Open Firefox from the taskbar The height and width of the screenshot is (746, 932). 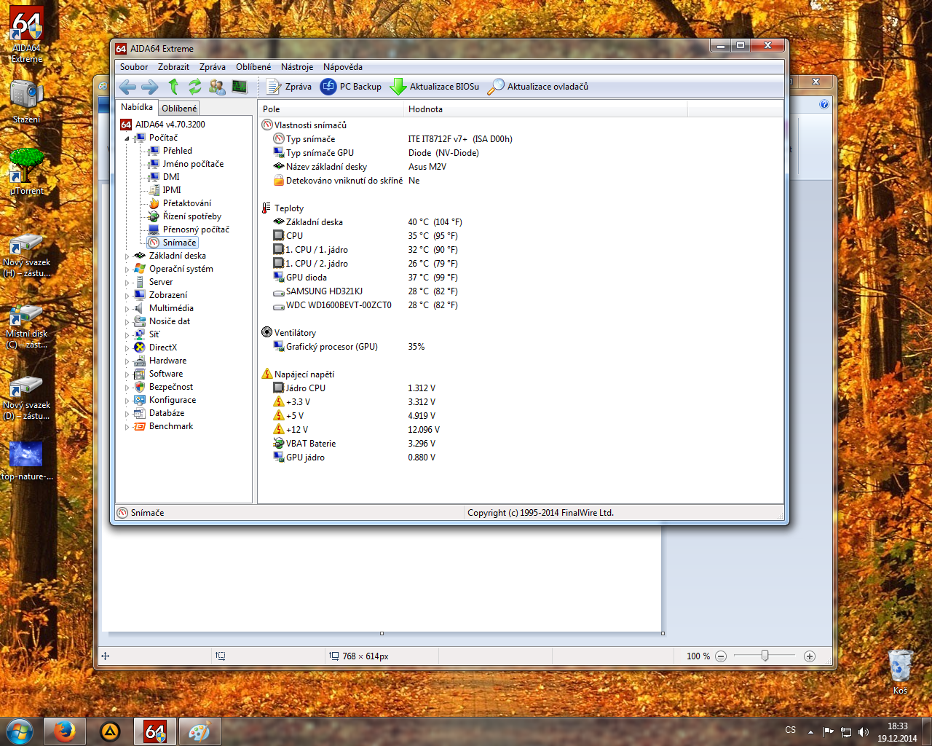tap(64, 731)
